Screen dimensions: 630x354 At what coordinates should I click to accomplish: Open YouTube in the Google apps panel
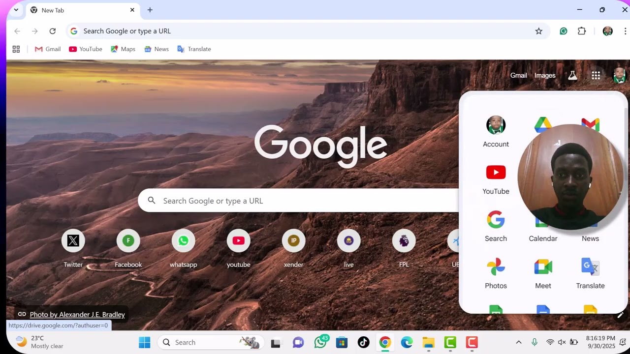[x=496, y=179]
